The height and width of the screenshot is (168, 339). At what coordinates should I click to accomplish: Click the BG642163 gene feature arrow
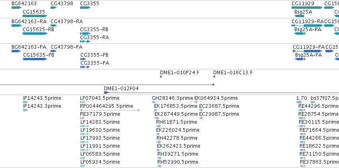click(17, 8)
